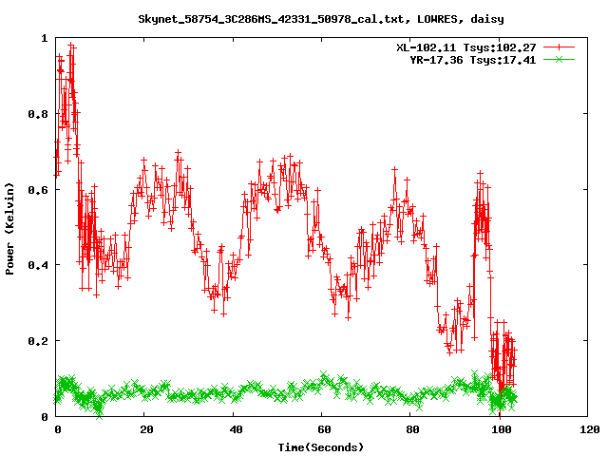This screenshot has height=456, width=608.
Task: Click the 0.8 tick label on y-axis
Action: [39, 114]
